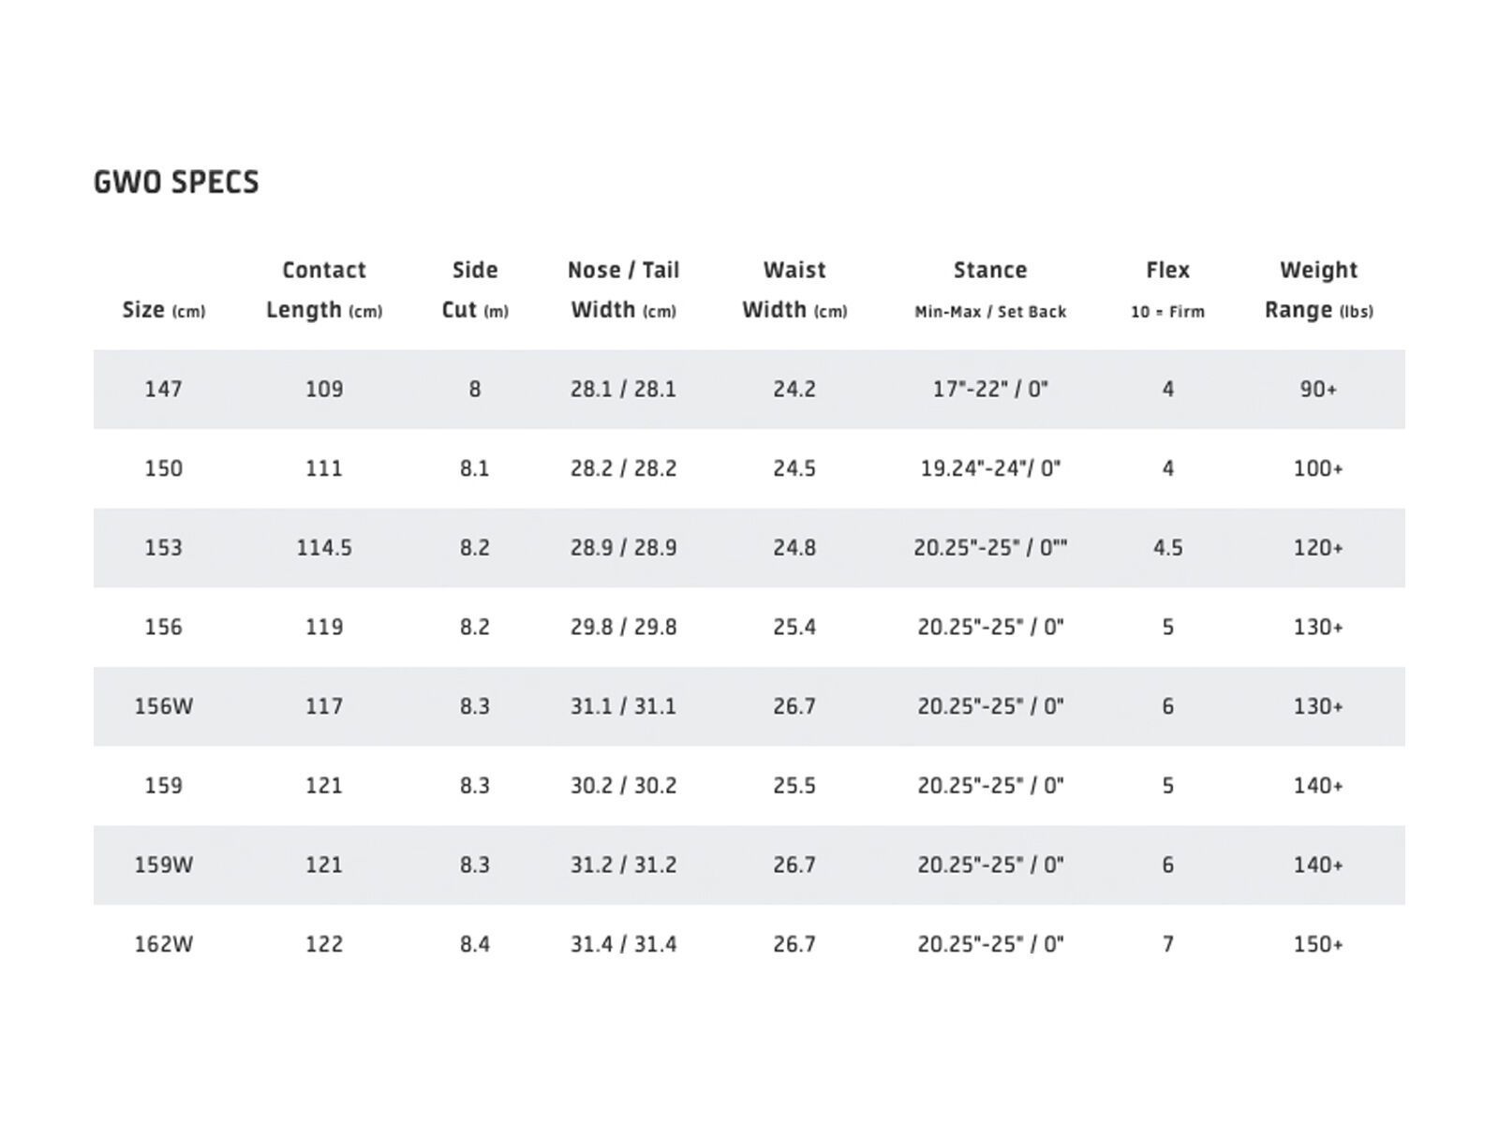Screen dimensions: 1499x1124
Task: Select the 156W size row label
Action: click(163, 706)
